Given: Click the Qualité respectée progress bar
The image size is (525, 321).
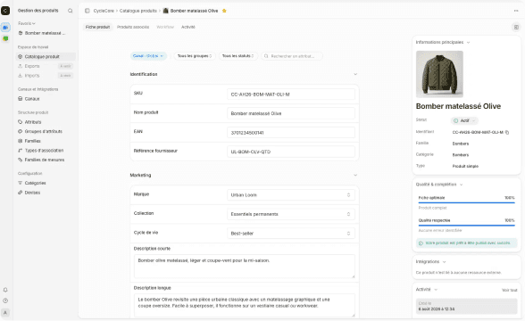Looking at the screenshot, I should pos(466,226).
